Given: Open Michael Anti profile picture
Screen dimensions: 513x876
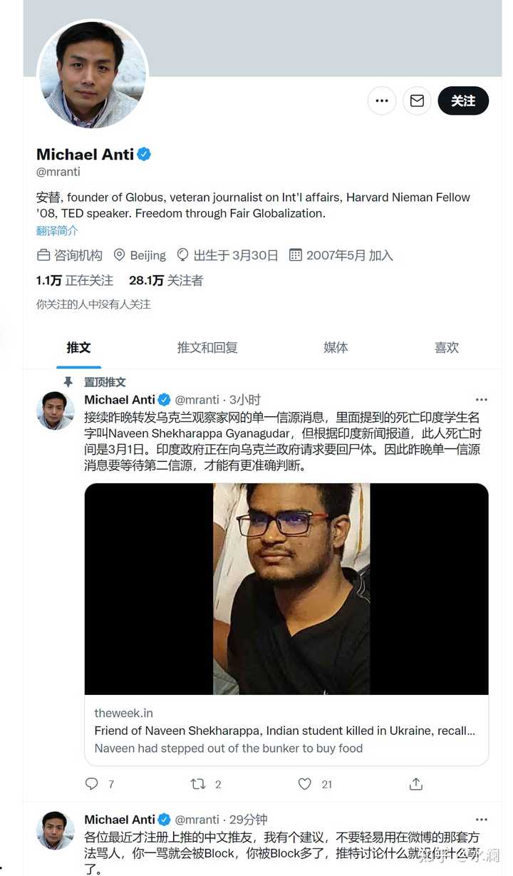Looking at the screenshot, I should tap(93, 76).
